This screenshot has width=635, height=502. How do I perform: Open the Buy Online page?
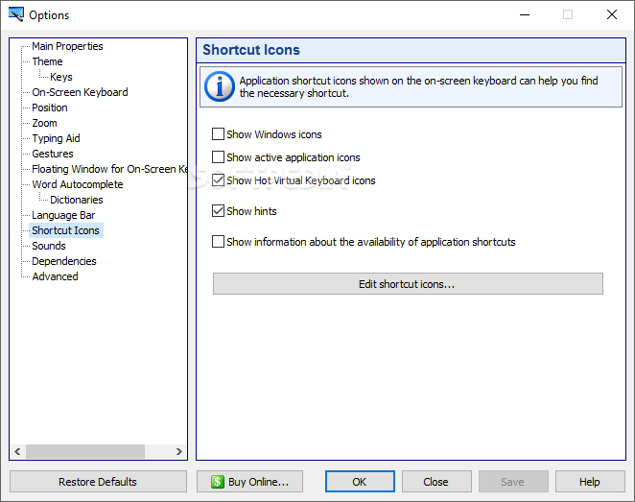pos(249,482)
